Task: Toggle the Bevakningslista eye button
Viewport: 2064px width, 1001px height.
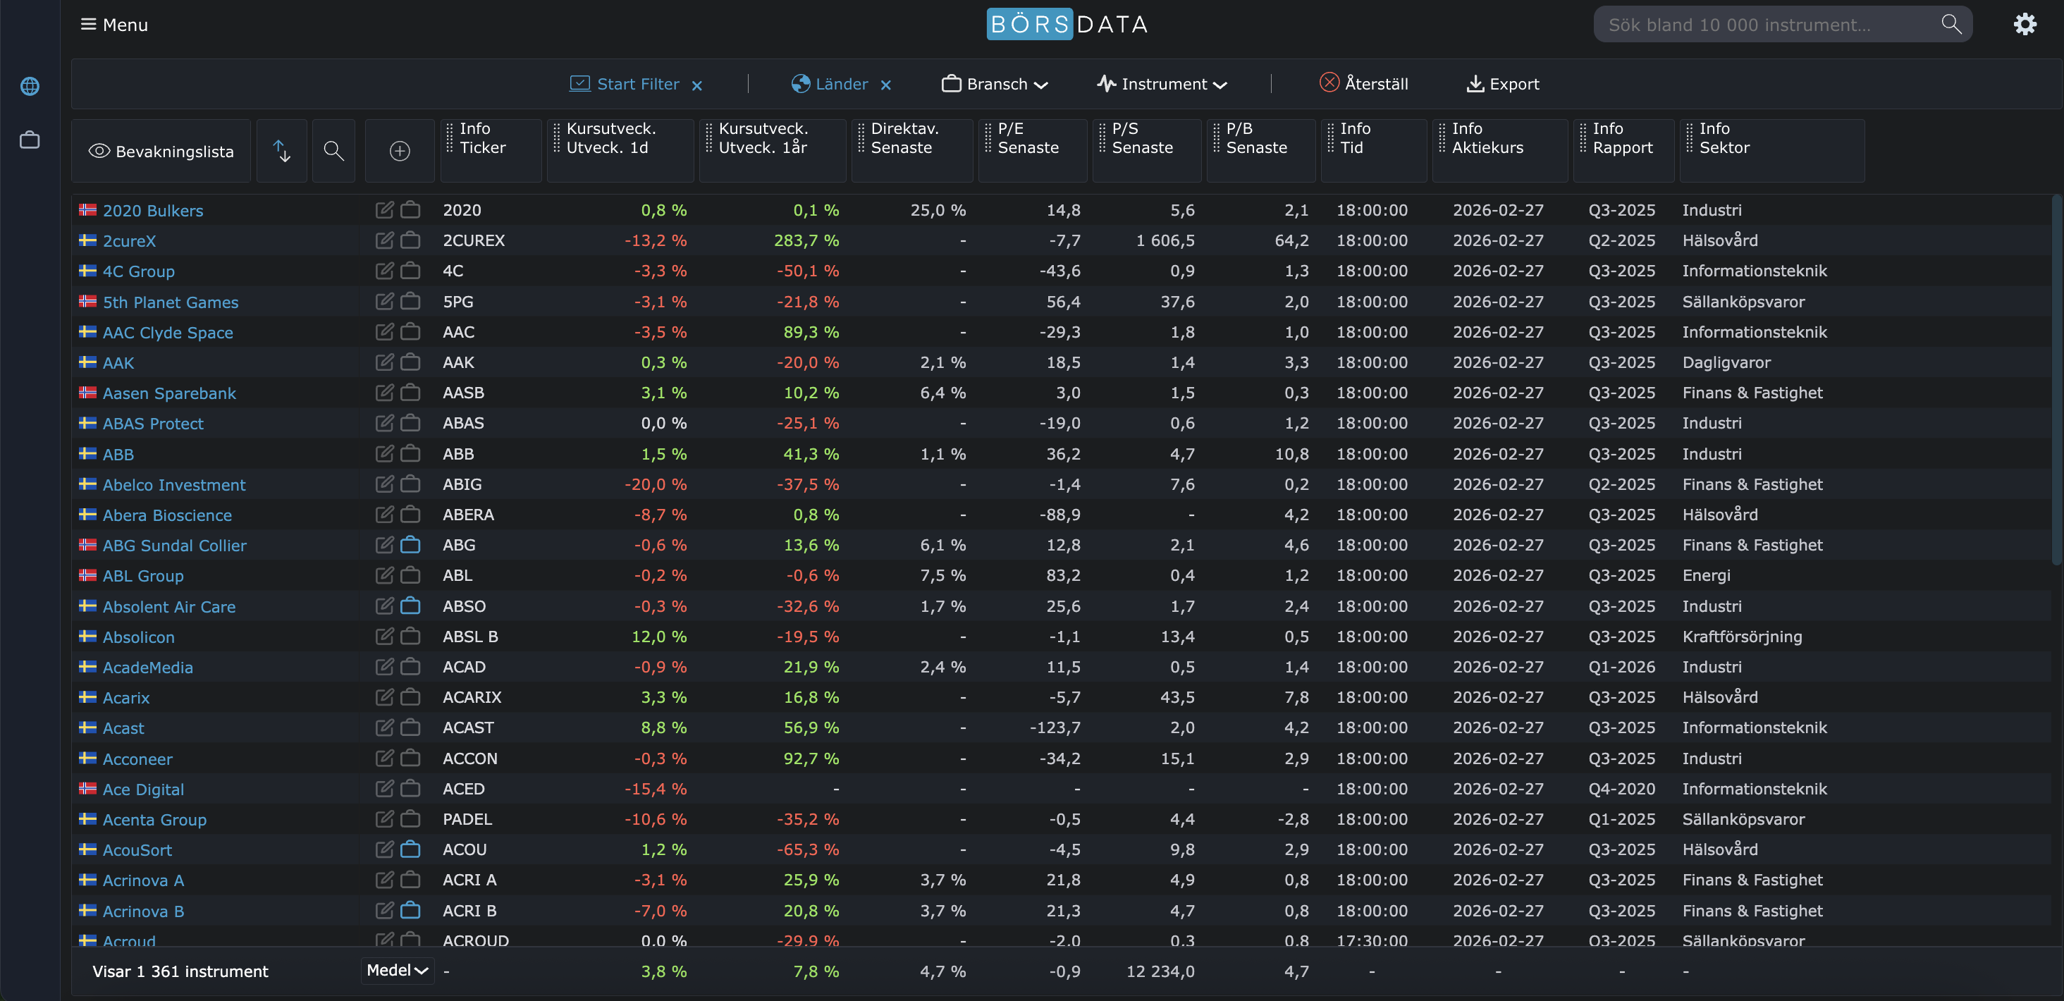Action: coord(161,151)
